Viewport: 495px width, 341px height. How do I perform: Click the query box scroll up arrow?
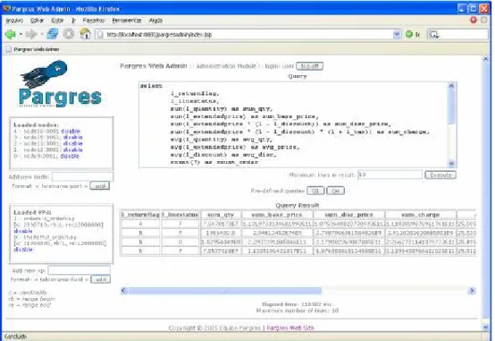451,86
